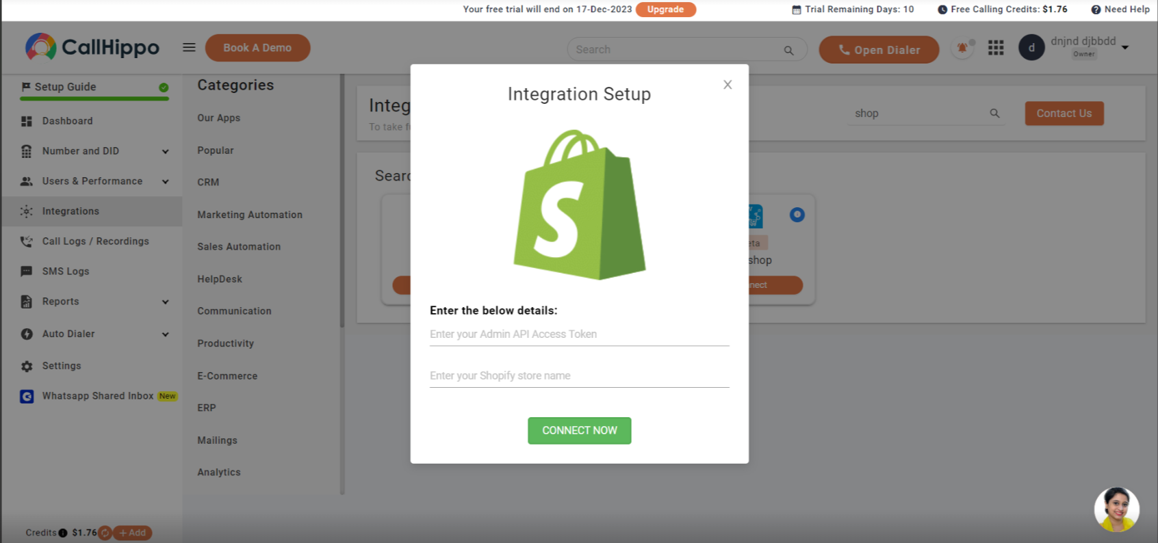The height and width of the screenshot is (543, 1158).
Task: Close the Integration Setup dialog
Action: tap(728, 85)
